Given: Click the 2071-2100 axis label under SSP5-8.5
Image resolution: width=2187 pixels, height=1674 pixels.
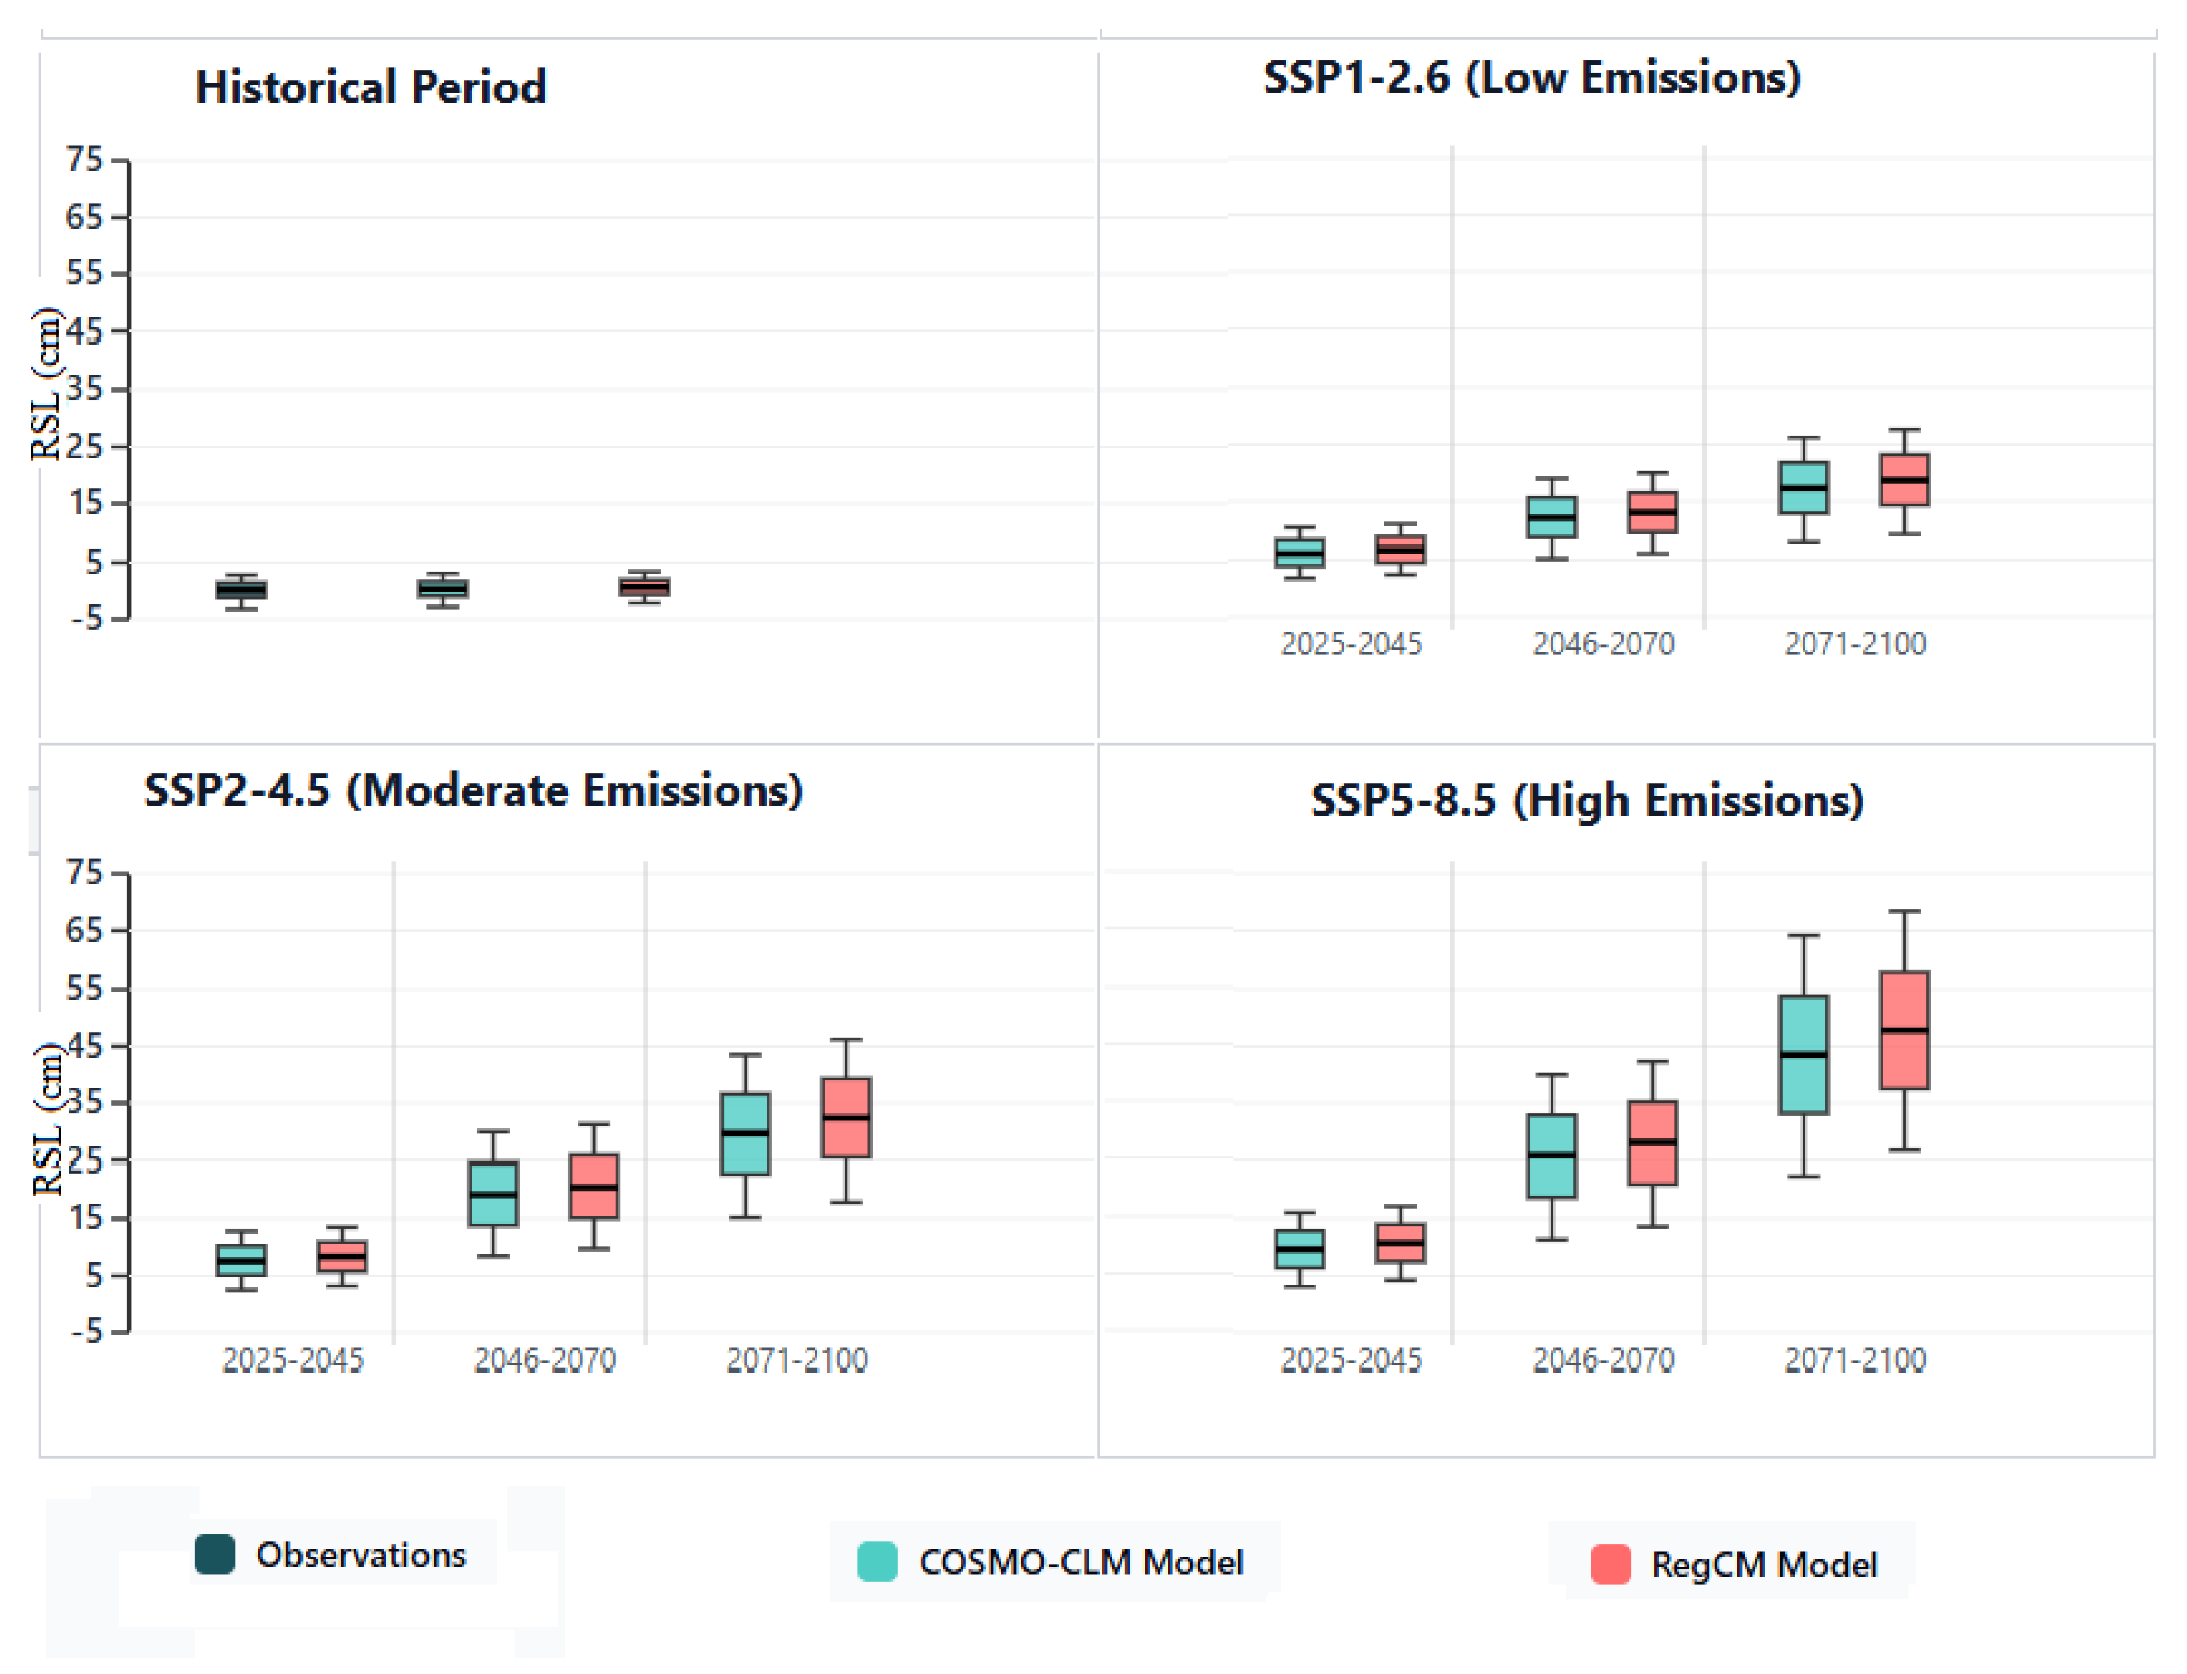Looking at the screenshot, I should tap(1855, 1360).
